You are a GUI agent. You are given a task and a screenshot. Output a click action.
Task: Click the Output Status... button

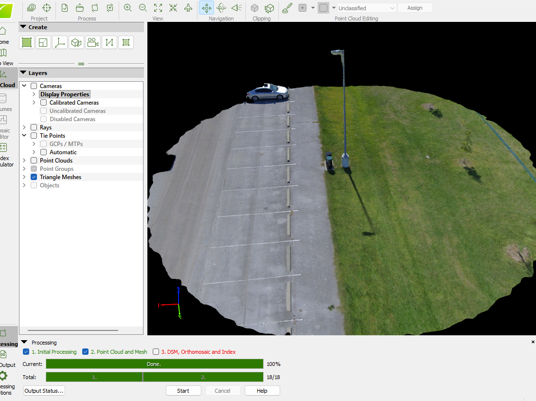click(44, 391)
